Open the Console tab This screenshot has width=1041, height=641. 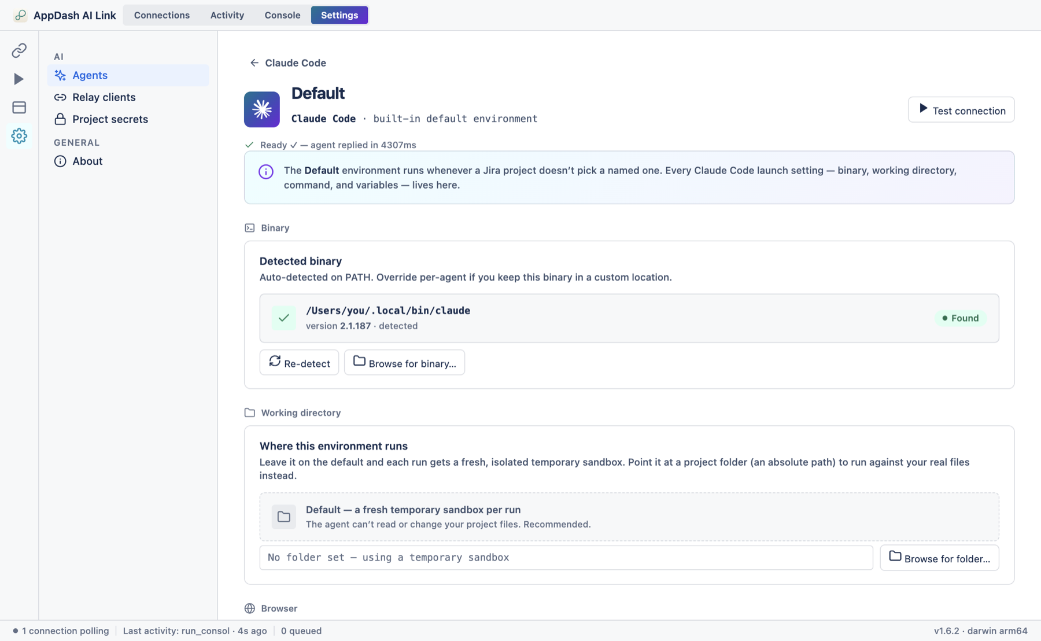tap(282, 15)
